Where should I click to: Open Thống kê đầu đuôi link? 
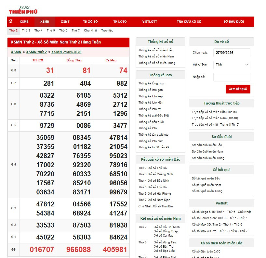[151, 122]
